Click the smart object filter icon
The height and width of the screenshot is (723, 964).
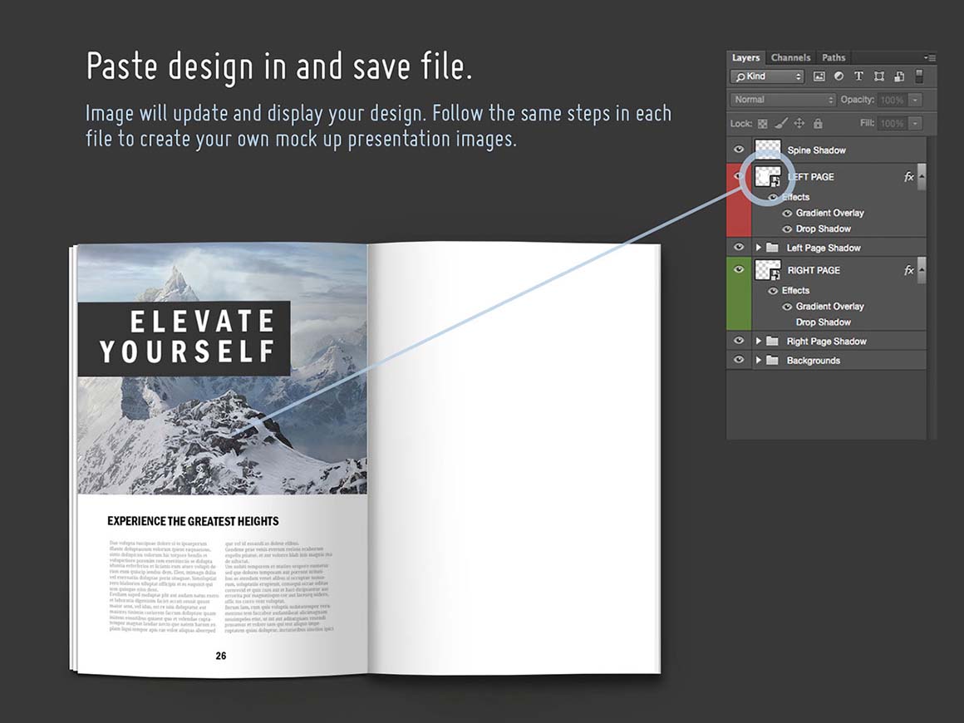898,76
